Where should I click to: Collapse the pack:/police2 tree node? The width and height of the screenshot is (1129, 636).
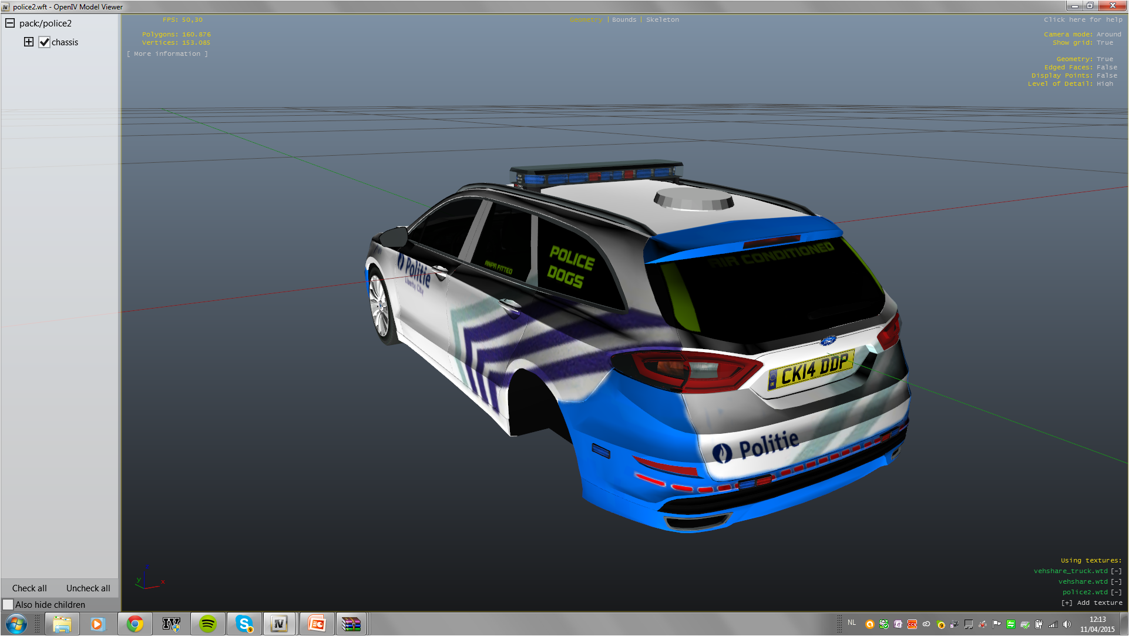click(x=10, y=23)
